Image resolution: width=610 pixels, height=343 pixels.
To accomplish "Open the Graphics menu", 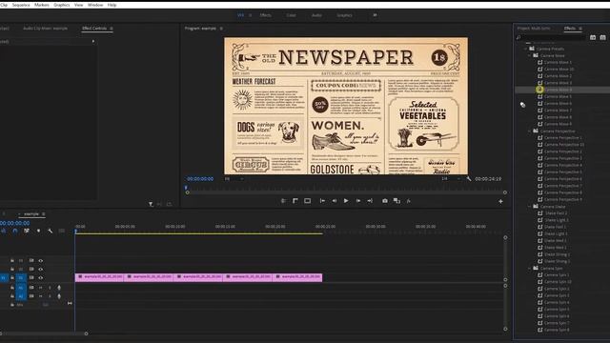I will coord(61,5).
